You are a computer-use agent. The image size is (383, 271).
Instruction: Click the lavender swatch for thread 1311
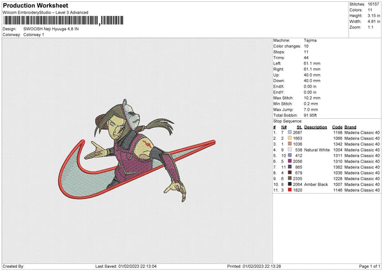(x=290, y=155)
